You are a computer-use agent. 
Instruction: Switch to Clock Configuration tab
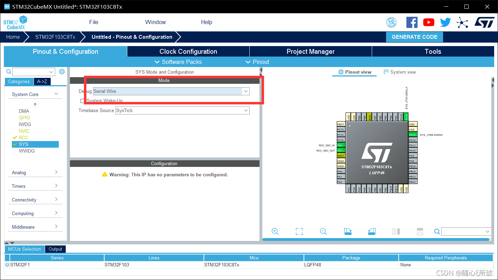click(188, 51)
